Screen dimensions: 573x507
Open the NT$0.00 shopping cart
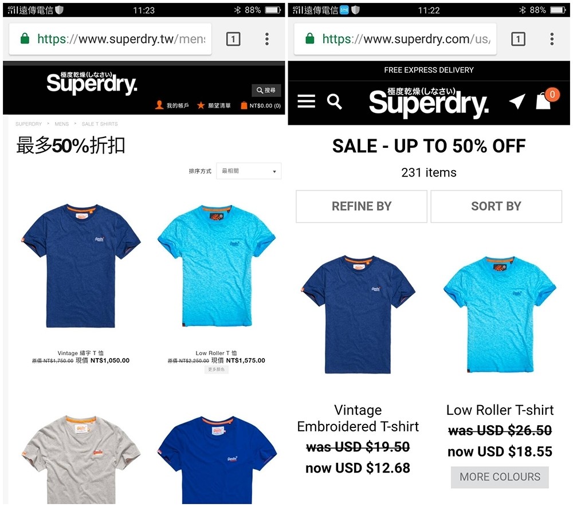[x=261, y=105]
